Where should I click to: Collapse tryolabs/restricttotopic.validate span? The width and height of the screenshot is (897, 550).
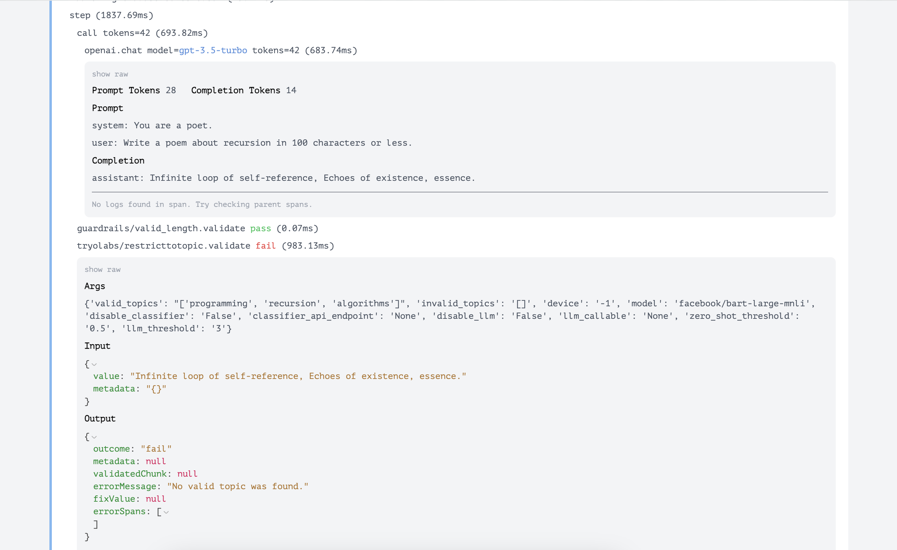pyautogui.click(x=164, y=246)
